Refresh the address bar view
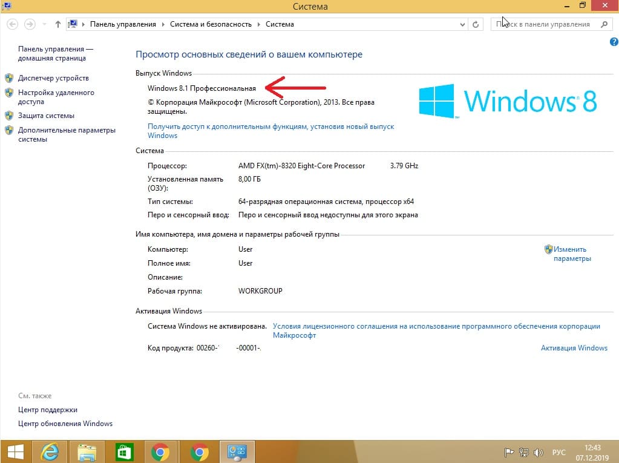 pos(476,24)
